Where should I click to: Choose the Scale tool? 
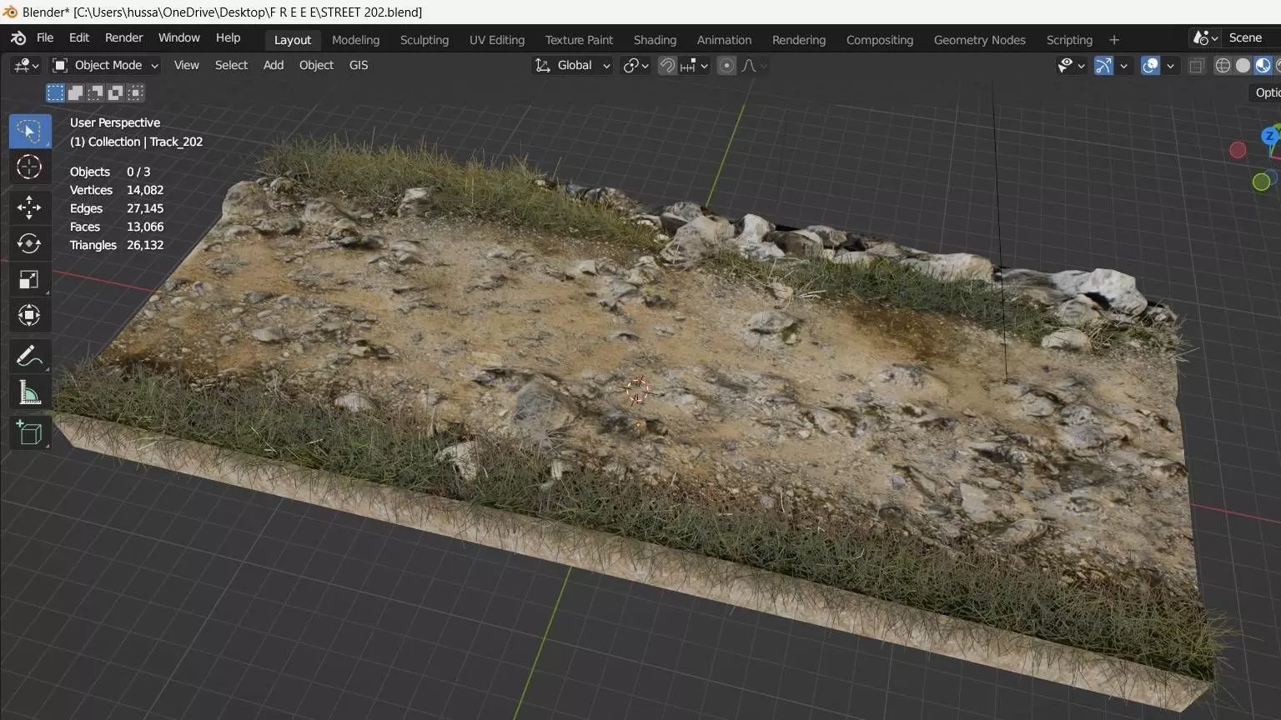tap(29, 280)
